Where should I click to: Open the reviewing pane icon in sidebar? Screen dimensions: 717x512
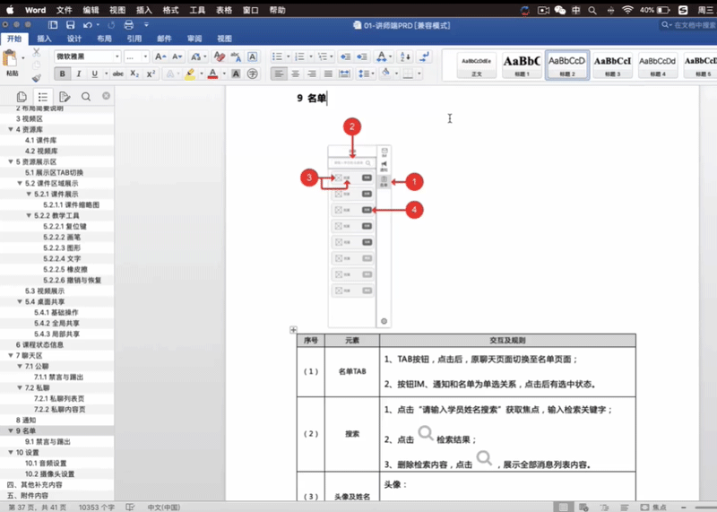(65, 97)
